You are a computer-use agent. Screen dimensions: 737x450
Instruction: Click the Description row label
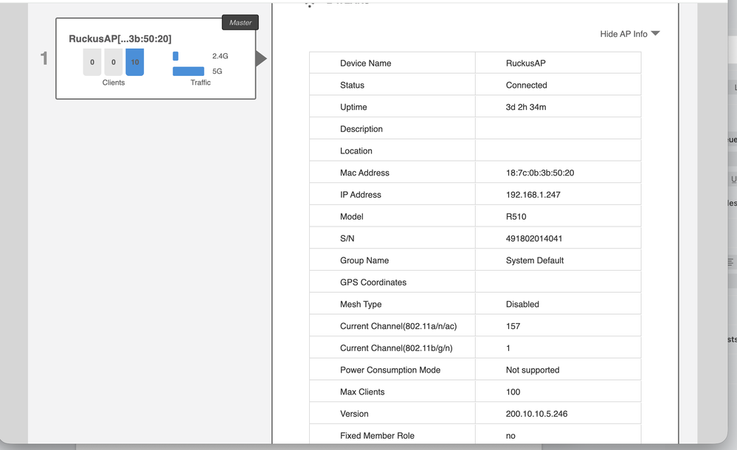[361, 129]
